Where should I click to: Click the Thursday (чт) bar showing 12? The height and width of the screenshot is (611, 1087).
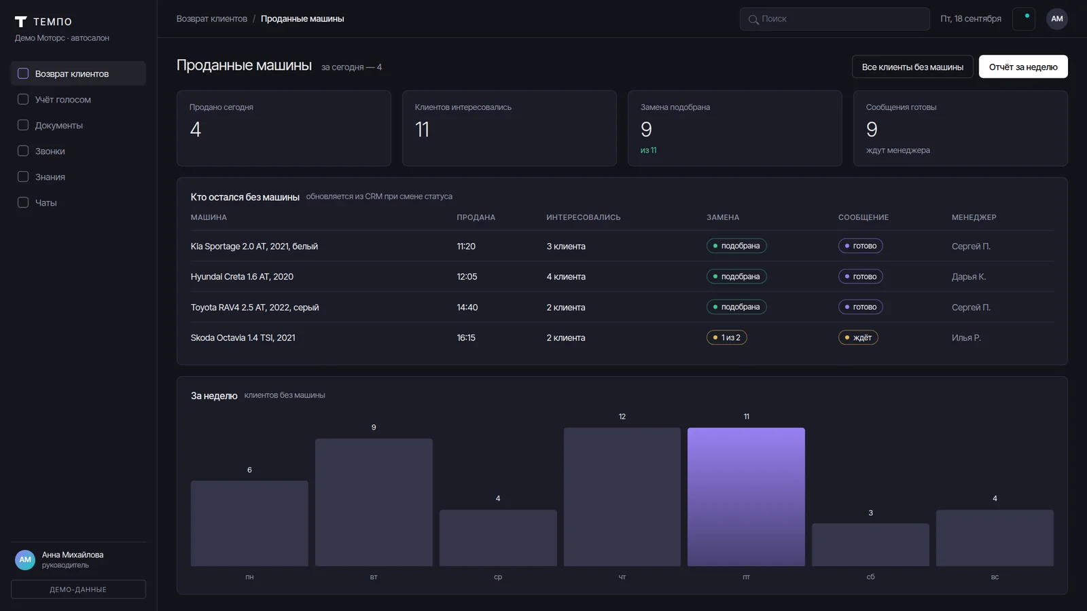pyautogui.click(x=622, y=497)
